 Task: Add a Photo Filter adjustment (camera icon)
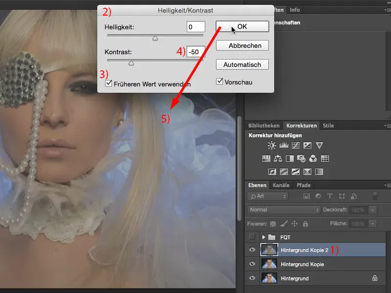tap(301, 158)
